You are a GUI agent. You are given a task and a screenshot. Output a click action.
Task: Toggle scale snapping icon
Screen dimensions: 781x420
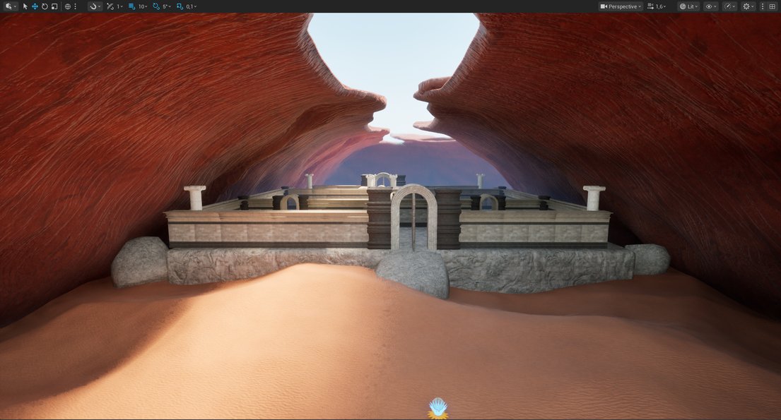click(x=180, y=6)
